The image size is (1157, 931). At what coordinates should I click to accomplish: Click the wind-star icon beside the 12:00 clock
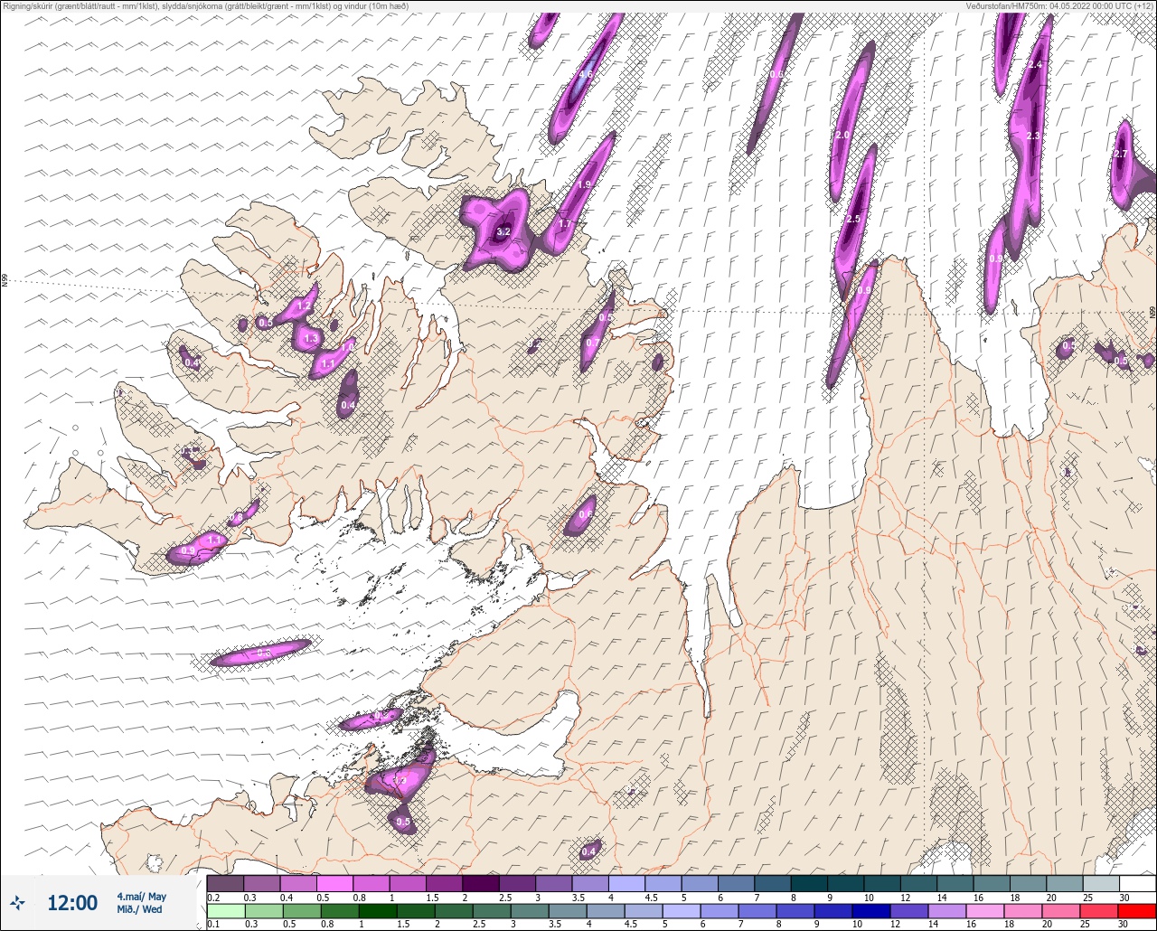(x=18, y=902)
